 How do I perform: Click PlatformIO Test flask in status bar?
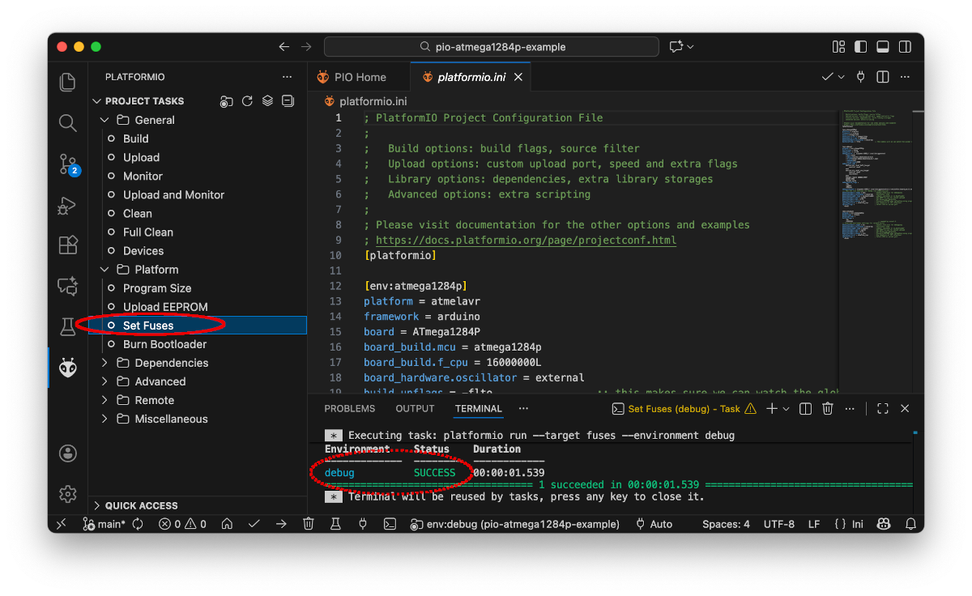point(335,524)
